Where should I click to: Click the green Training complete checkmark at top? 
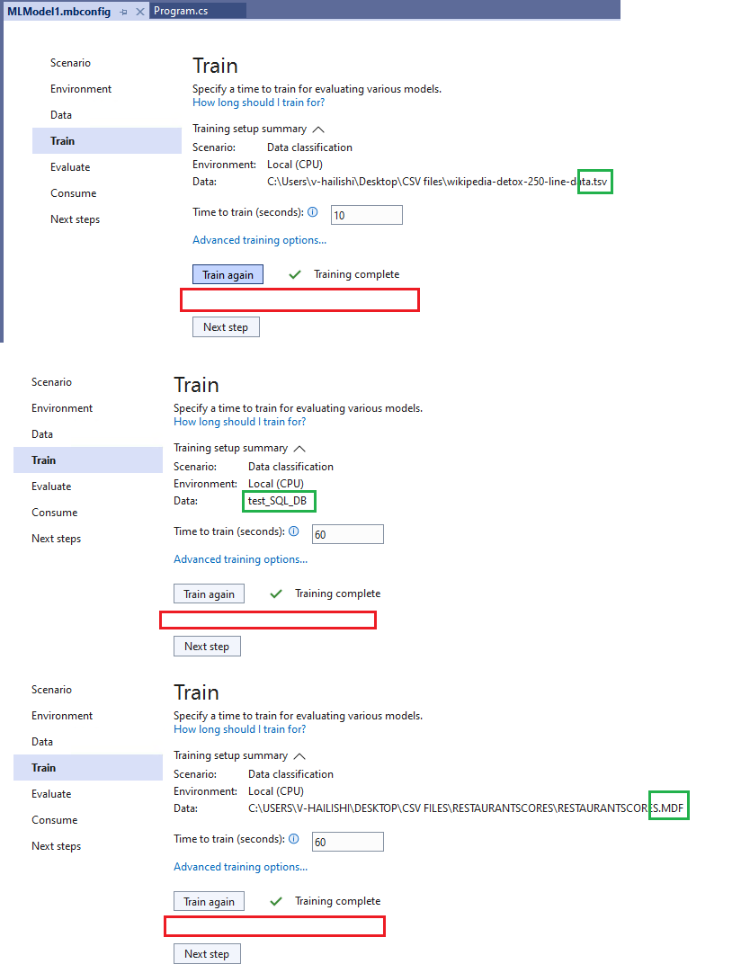coord(296,273)
